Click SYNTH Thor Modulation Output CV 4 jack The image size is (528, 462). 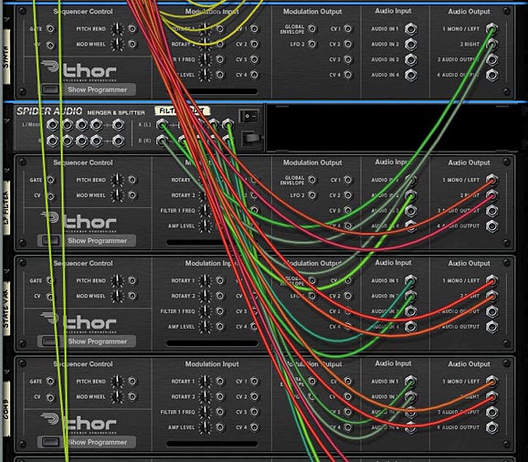click(348, 75)
